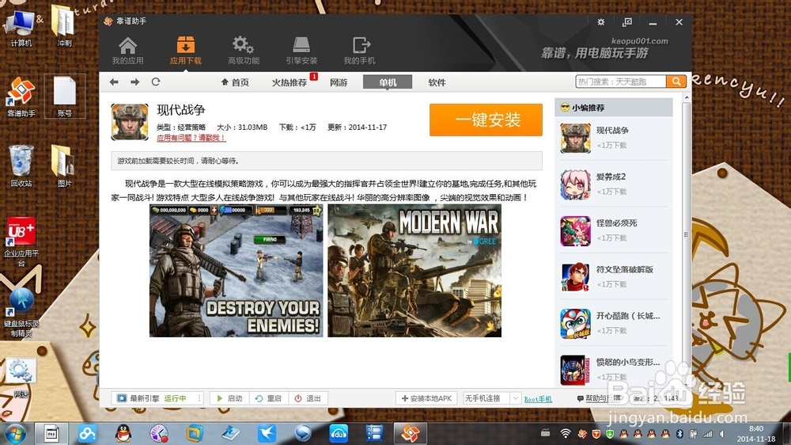Screen dimensions: 791x445
Task: Open 靠谱助手 desktop shortcut
Action: 21,97
